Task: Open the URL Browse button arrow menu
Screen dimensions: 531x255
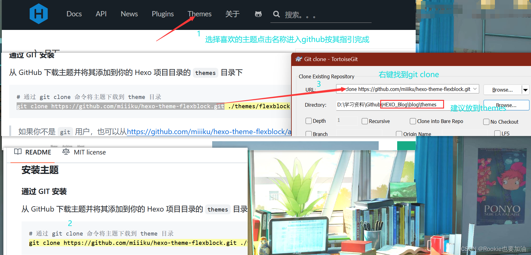Action: click(525, 90)
